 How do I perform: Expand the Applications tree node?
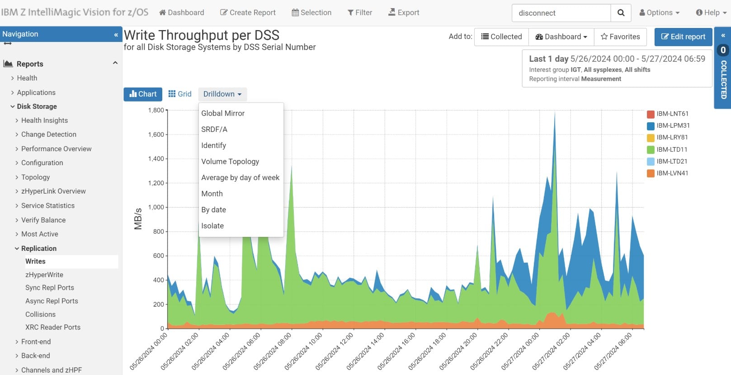[13, 93]
